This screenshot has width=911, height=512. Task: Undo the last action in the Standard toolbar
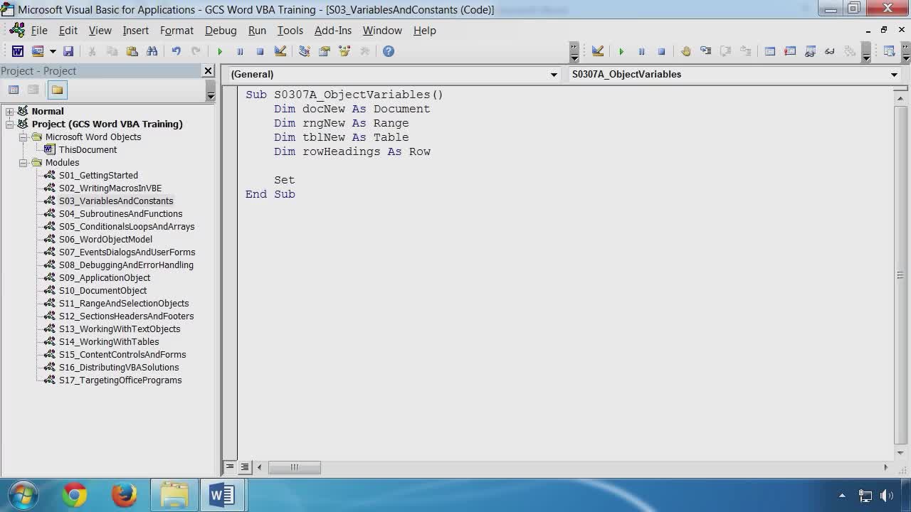pyautogui.click(x=176, y=51)
